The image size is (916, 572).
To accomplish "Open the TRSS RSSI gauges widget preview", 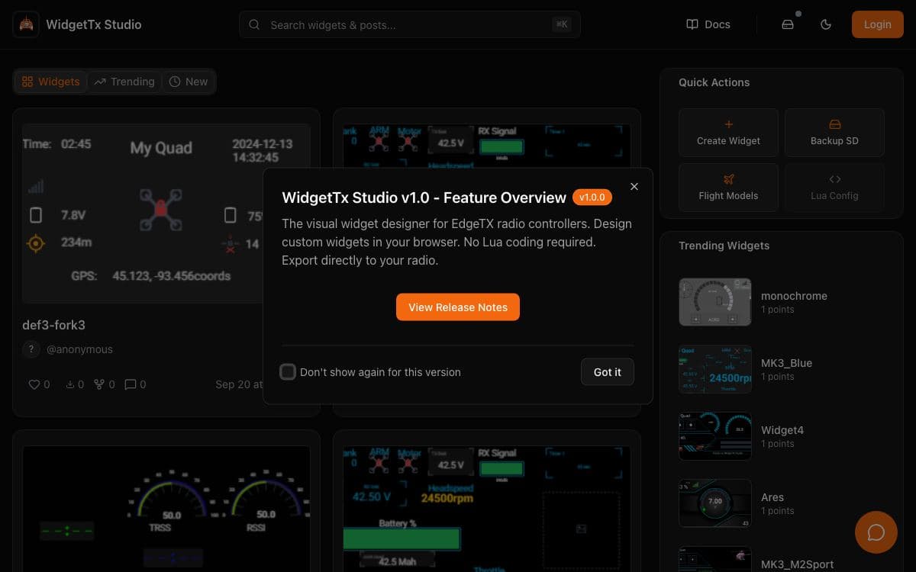I will pyautogui.click(x=166, y=509).
